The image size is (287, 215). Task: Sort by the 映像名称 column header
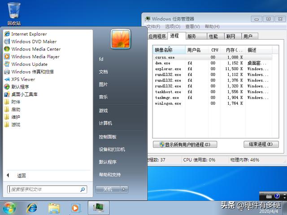click(x=169, y=50)
